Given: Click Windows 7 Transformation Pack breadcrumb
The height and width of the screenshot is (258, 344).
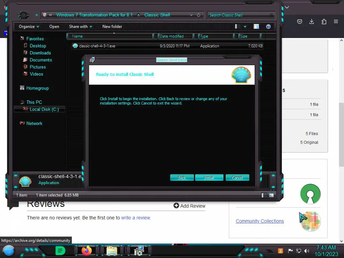Looking at the screenshot, I should click(x=94, y=15).
